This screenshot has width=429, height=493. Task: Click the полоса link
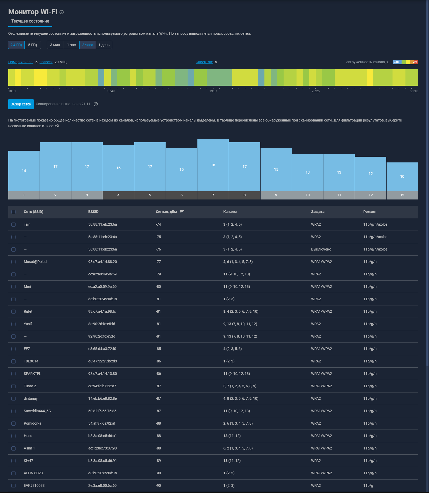pos(46,62)
